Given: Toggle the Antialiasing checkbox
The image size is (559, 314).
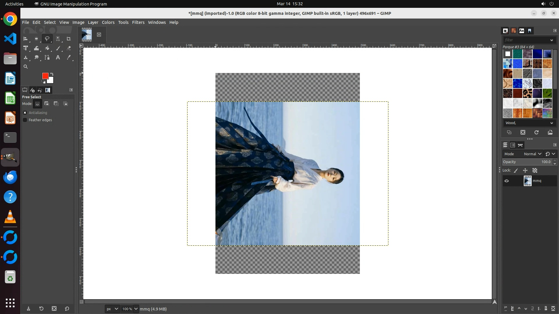Looking at the screenshot, I should 25,113.
